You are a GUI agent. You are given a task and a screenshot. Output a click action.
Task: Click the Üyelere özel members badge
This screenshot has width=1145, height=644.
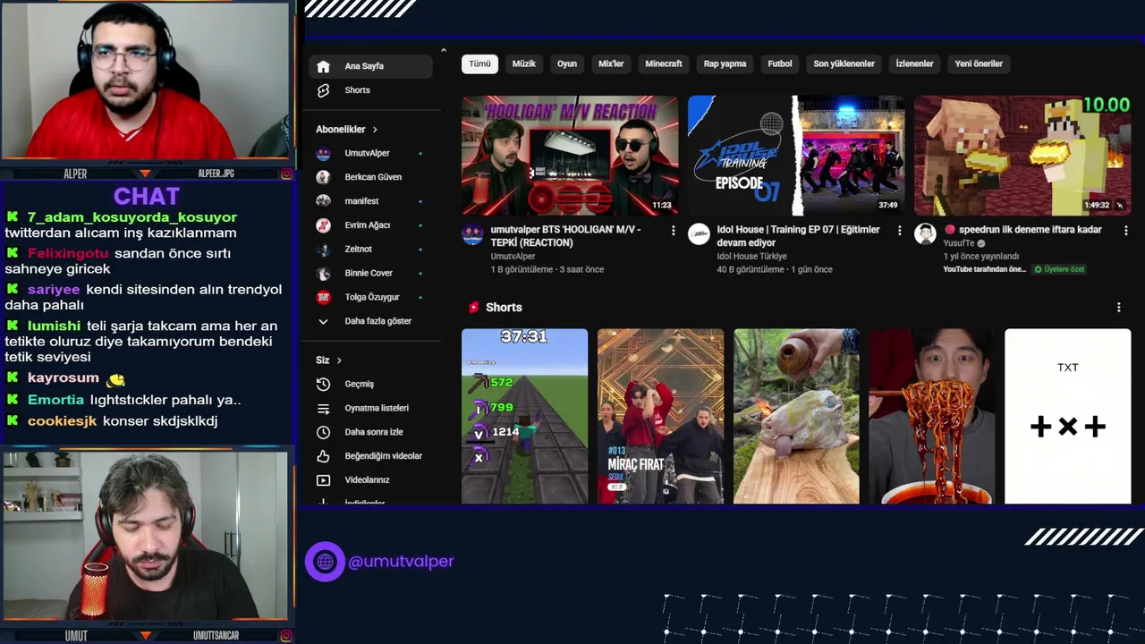pyautogui.click(x=1059, y=269)
